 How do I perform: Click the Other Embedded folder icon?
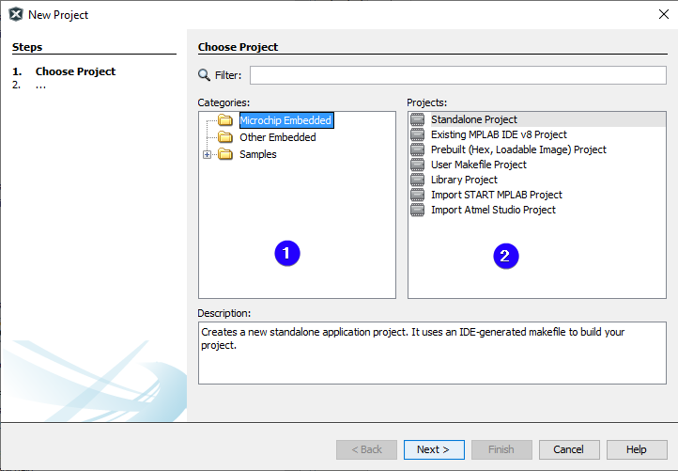[224, 137]
